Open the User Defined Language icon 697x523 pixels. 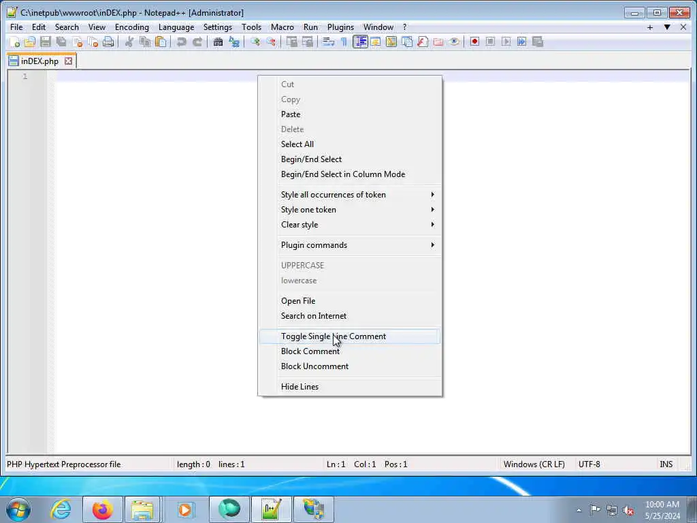[376, 42]
